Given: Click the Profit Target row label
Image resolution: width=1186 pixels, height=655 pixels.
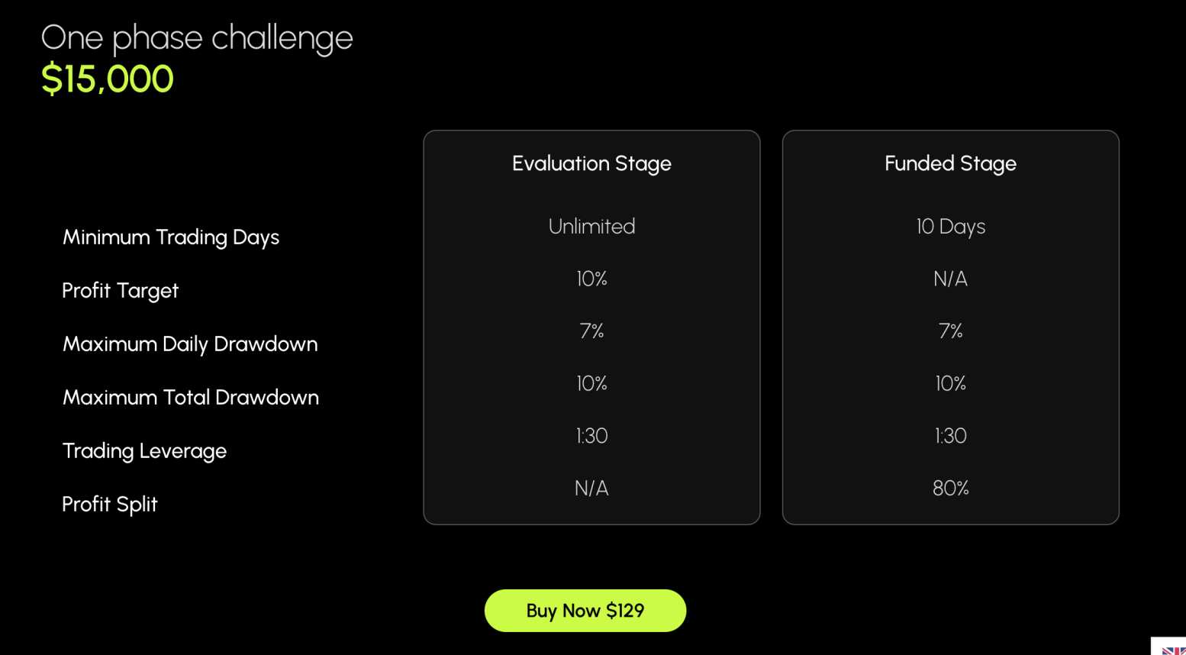Looking at the screenshot, I should tap(120, 291).
